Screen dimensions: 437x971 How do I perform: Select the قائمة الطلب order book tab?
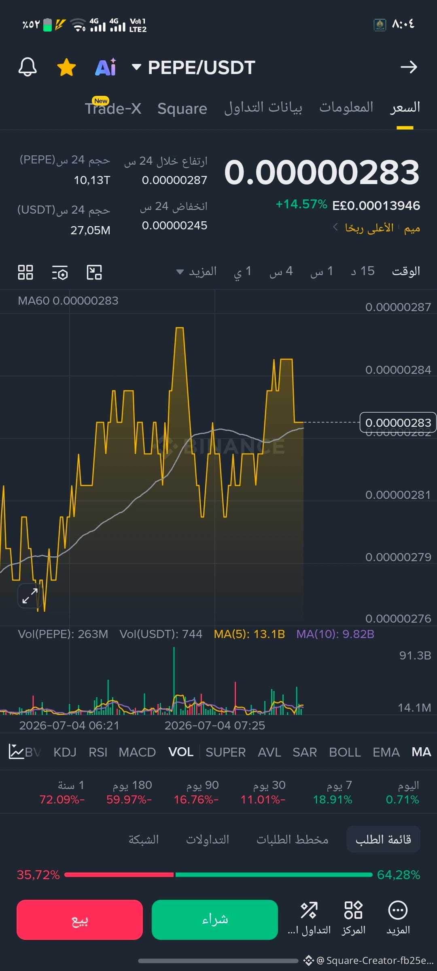(383, 839)
